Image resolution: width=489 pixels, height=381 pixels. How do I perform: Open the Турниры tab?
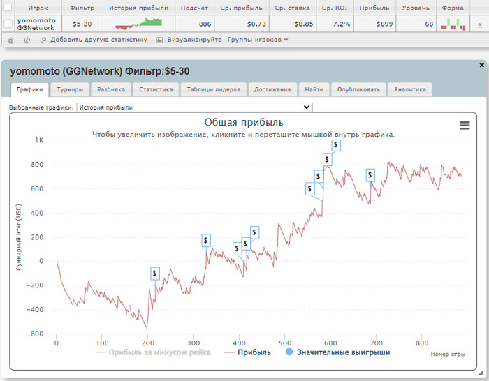pyautogui.click(x=70, y=90)
